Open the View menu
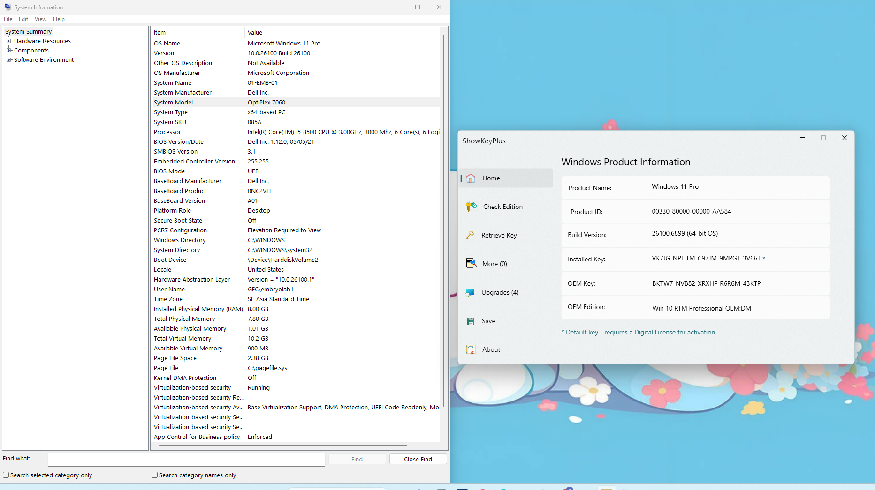This screenshot has width=875, height=490. [x=40, y=19]
